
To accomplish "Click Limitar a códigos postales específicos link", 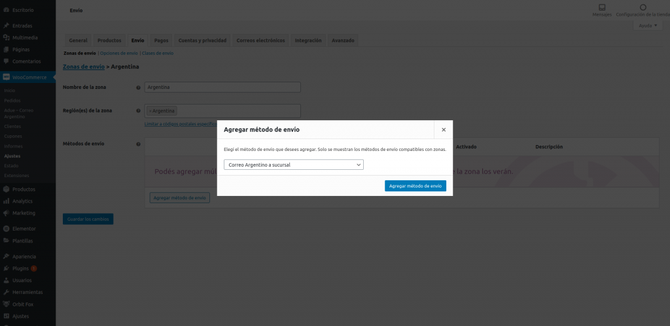I will pyautogui.click(x=181, y=123).
